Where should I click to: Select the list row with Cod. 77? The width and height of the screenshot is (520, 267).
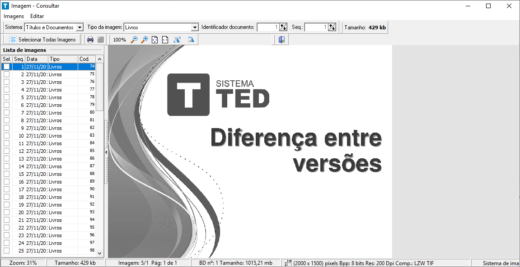tap(49, 90)
